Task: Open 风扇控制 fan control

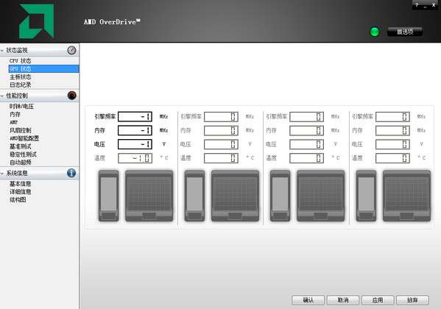Action: 21,130
